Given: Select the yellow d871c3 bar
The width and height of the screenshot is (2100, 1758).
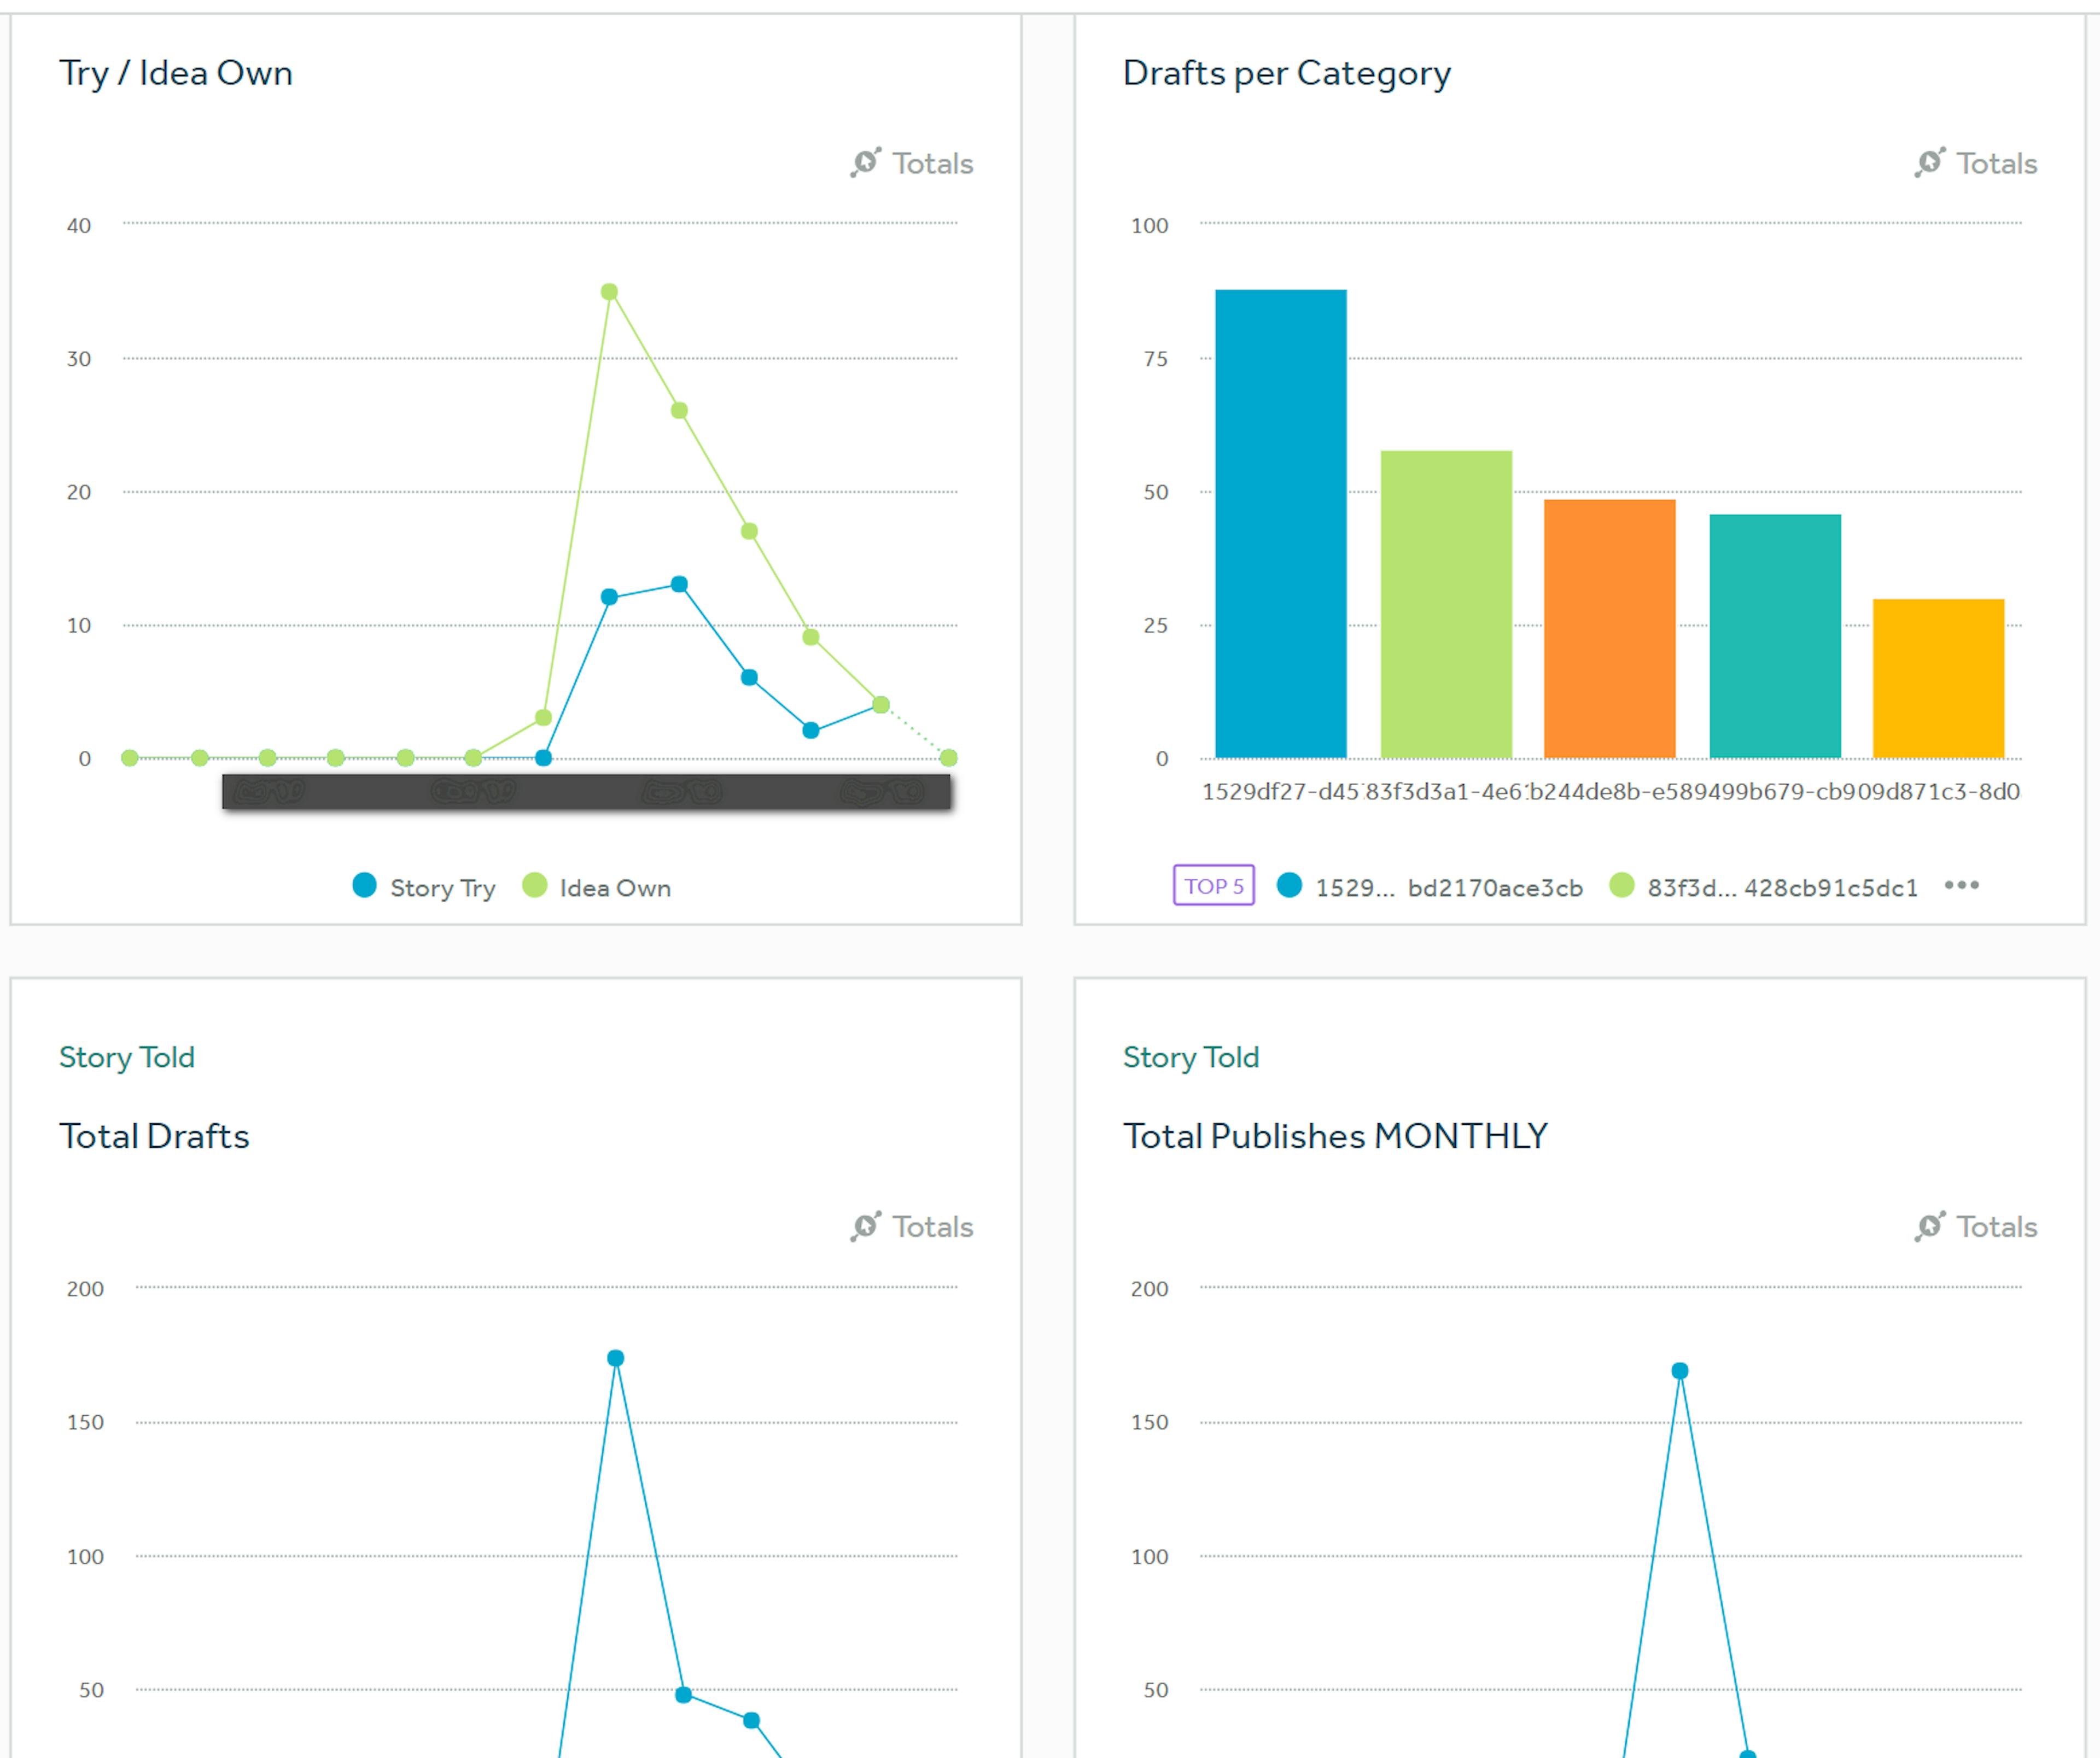Looking at the screenshot, I should [1938, 678].
